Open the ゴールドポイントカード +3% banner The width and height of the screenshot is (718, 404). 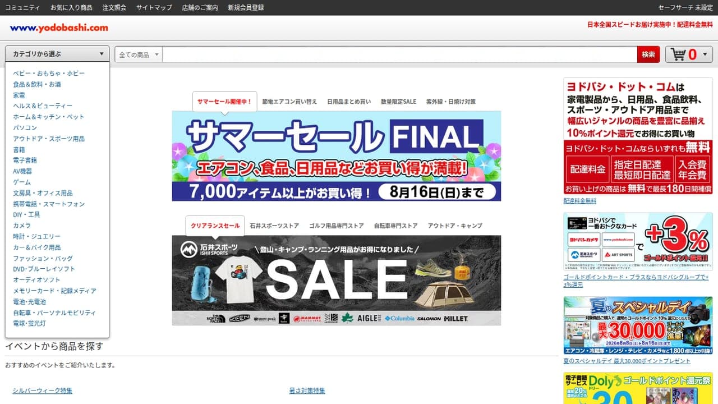coord(638,242)
